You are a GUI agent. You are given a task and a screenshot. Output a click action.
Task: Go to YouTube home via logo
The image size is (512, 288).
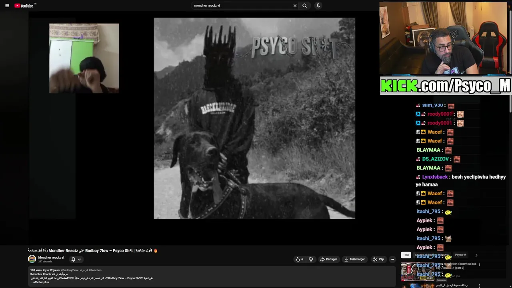25,6
